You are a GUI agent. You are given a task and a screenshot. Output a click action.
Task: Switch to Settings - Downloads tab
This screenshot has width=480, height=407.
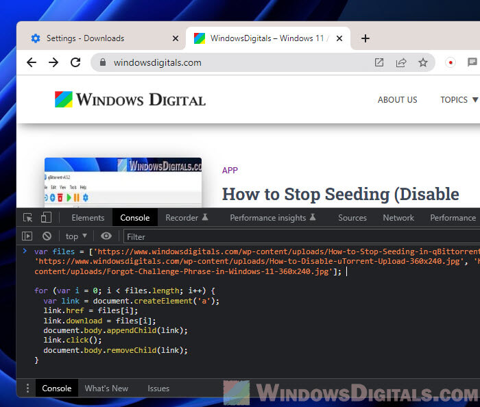point(101,38)
